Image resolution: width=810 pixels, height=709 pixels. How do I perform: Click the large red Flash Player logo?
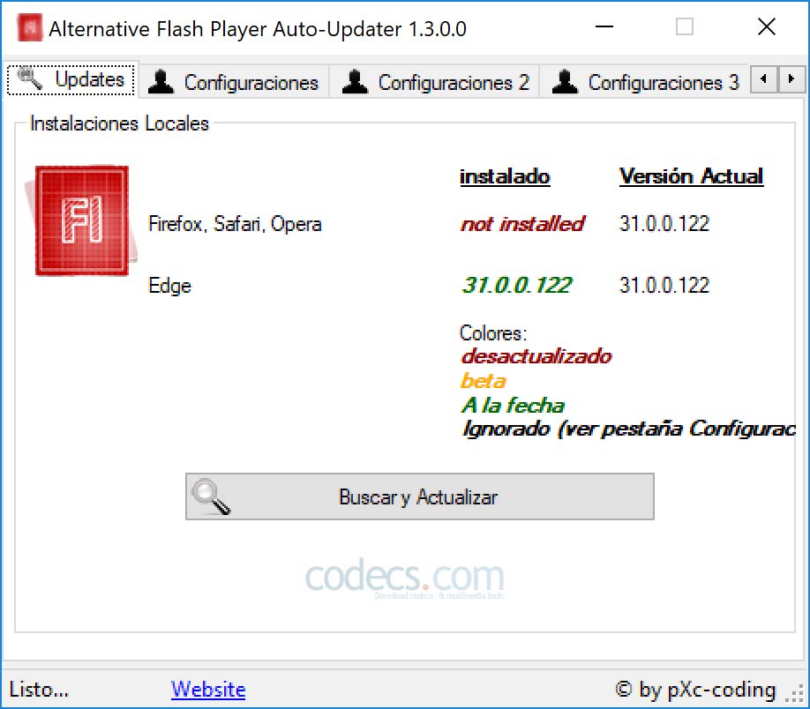point(81,220)
